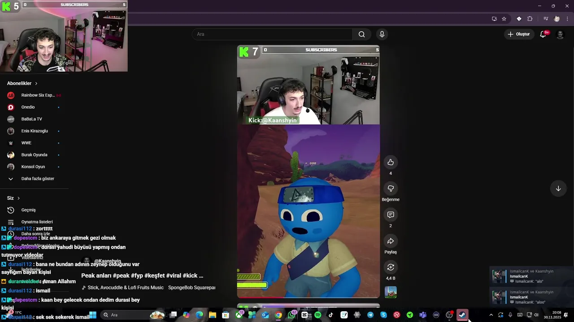
Task: Expand the Abonelikler section chevron
Action: point(36,84)
